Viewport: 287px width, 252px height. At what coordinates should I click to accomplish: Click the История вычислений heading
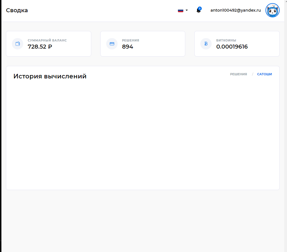(50, 76)
